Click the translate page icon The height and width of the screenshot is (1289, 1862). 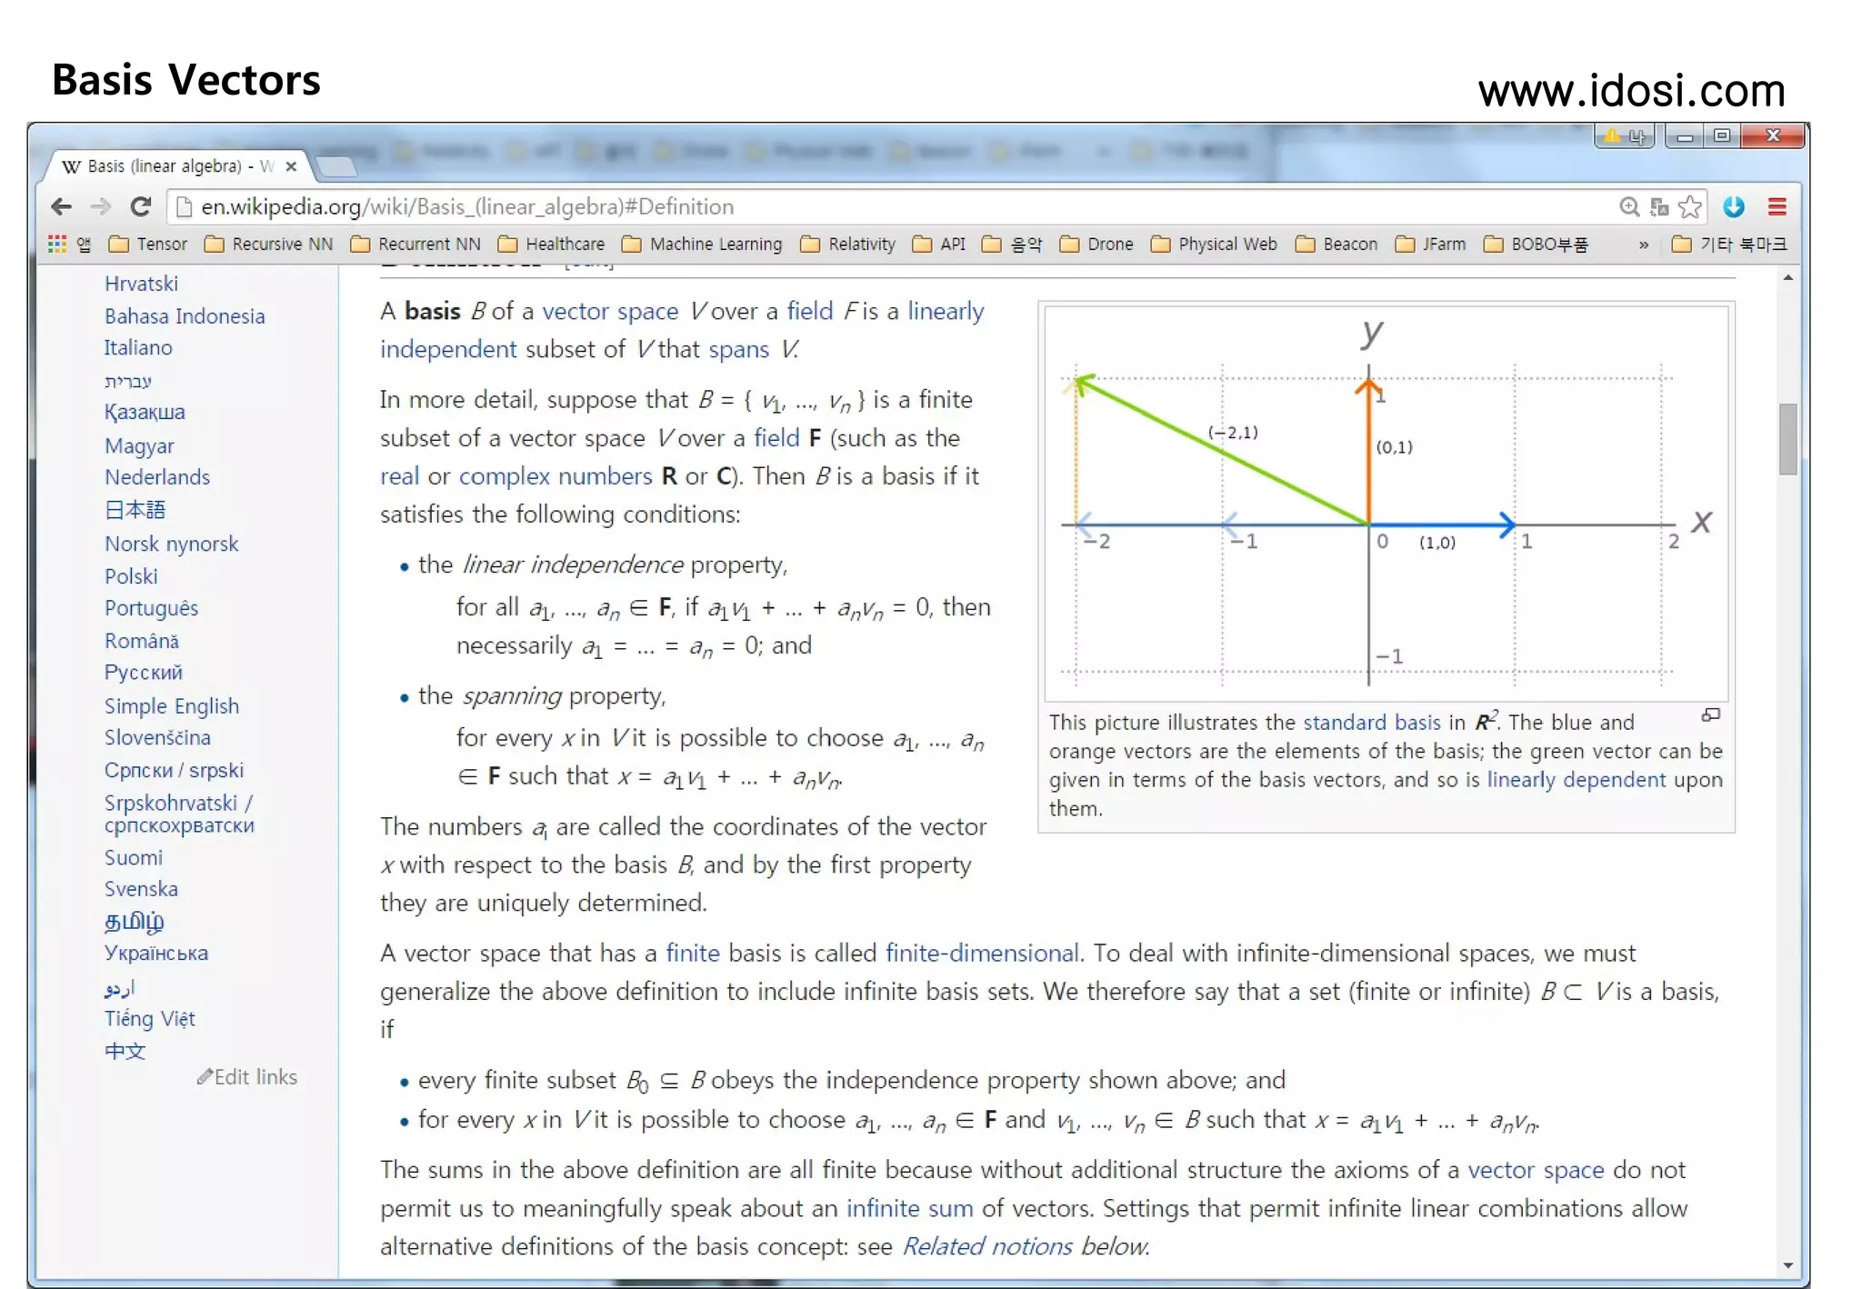click(x=1659, y=207)
